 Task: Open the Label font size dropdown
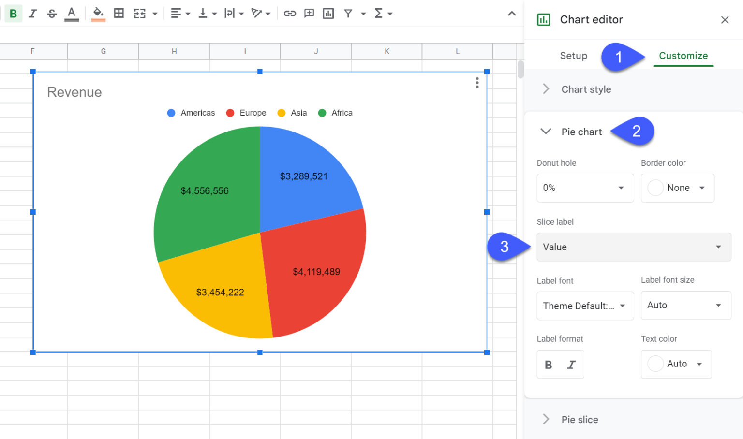coord(685,306)
